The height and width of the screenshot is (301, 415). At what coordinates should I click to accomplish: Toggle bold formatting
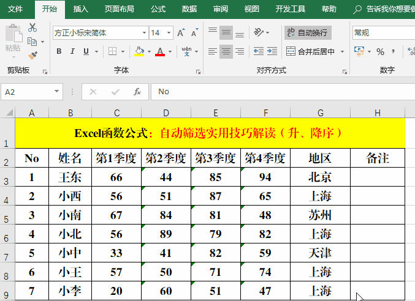(x=59, y=51)
